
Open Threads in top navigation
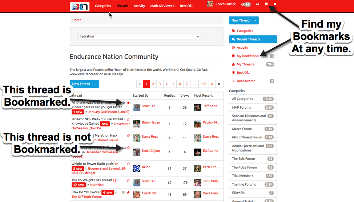pos(122,6)
